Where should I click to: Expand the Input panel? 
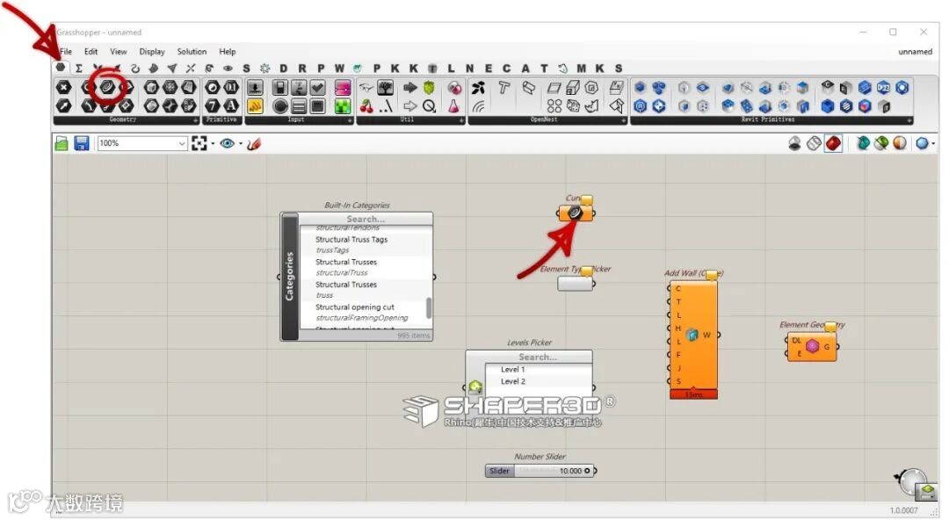coord(350,120)
